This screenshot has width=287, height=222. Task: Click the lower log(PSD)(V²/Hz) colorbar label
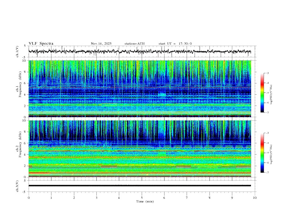[271, 155]
